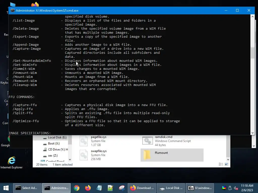The width and height of the screenshot is (258, 193).
Task: Open cmd window system menu icon
Action: pyautogui.click(x=13, y=11)
